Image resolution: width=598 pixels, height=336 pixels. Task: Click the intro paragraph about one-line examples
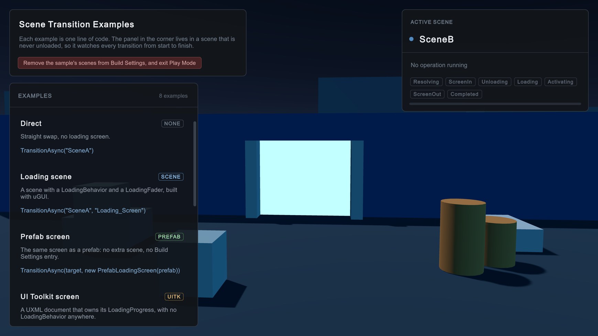[x=127, y=42]
